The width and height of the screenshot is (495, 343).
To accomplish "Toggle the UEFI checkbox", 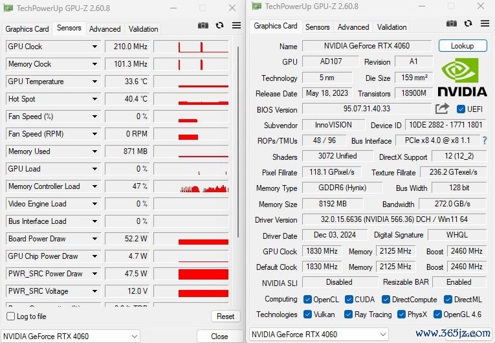I will coord(461,109).
